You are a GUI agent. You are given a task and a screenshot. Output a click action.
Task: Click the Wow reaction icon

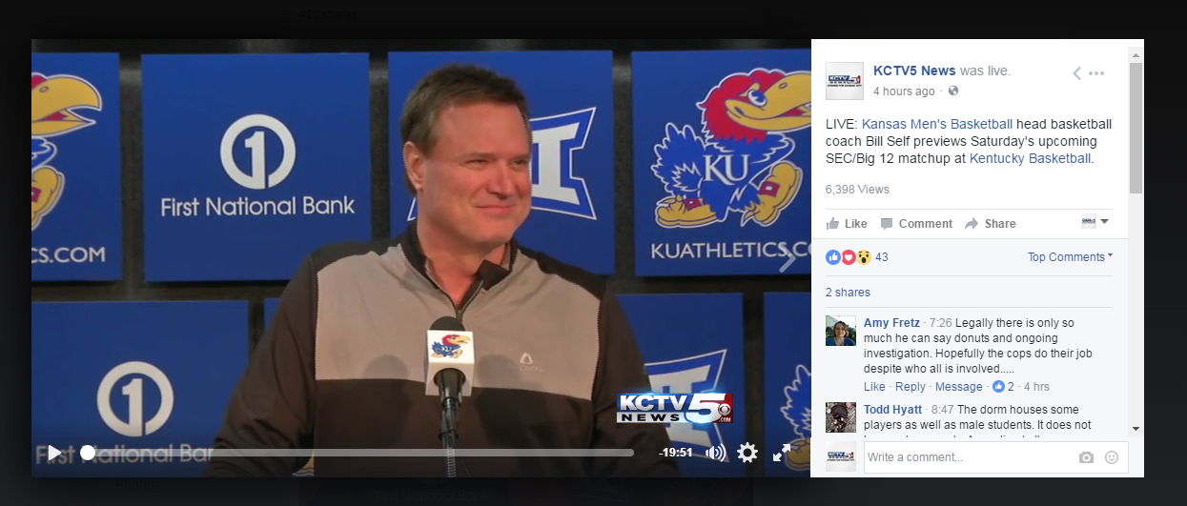point(863,257)
